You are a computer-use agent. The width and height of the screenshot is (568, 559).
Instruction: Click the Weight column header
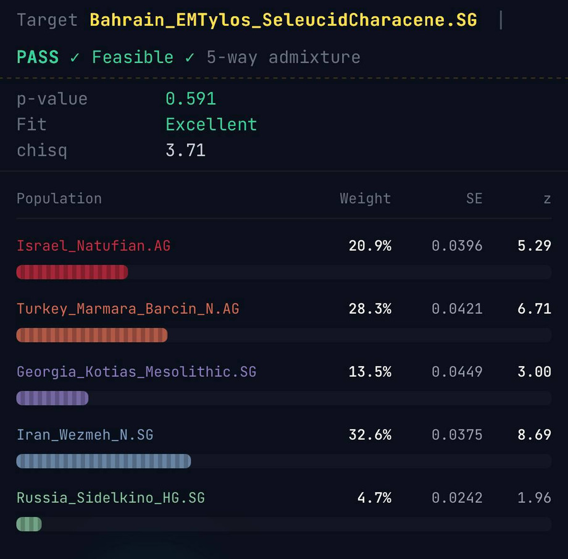[x=365, y=199]
